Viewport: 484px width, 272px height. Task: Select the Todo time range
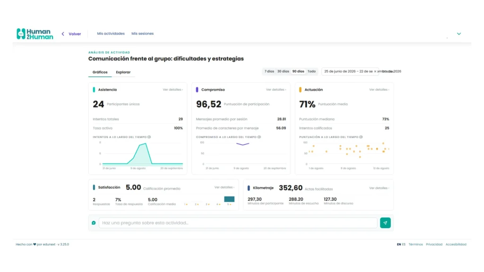tap(311, 71)
